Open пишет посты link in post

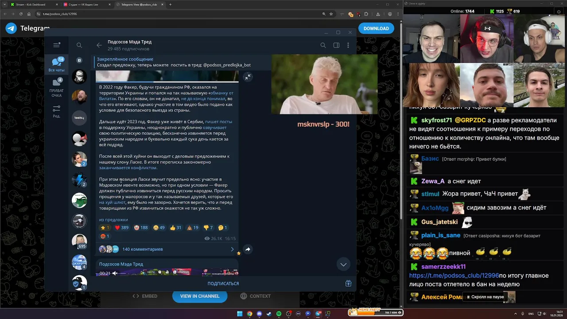click(x=218, y=121)
